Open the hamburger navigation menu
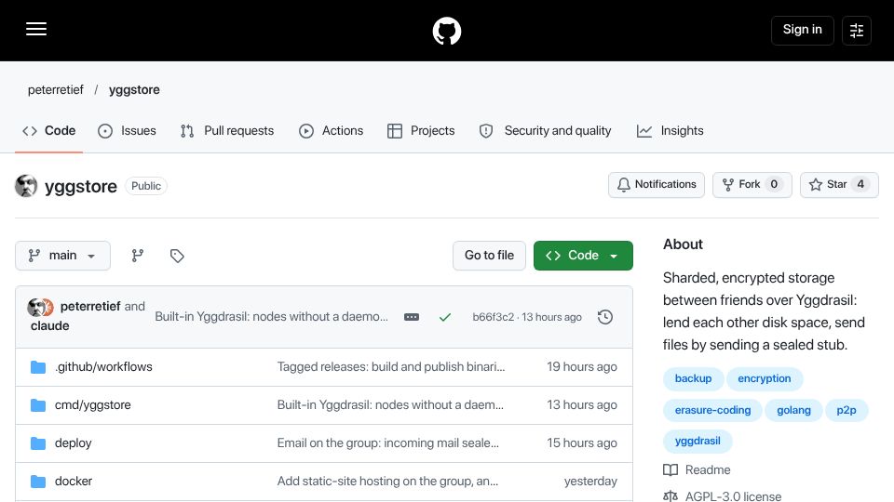Viewport: 894px width, 502px height. point(36,29)
